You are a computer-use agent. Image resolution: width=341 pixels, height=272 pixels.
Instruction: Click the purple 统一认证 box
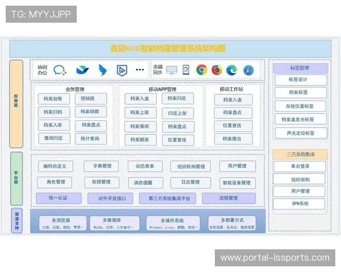pos(59,198)
